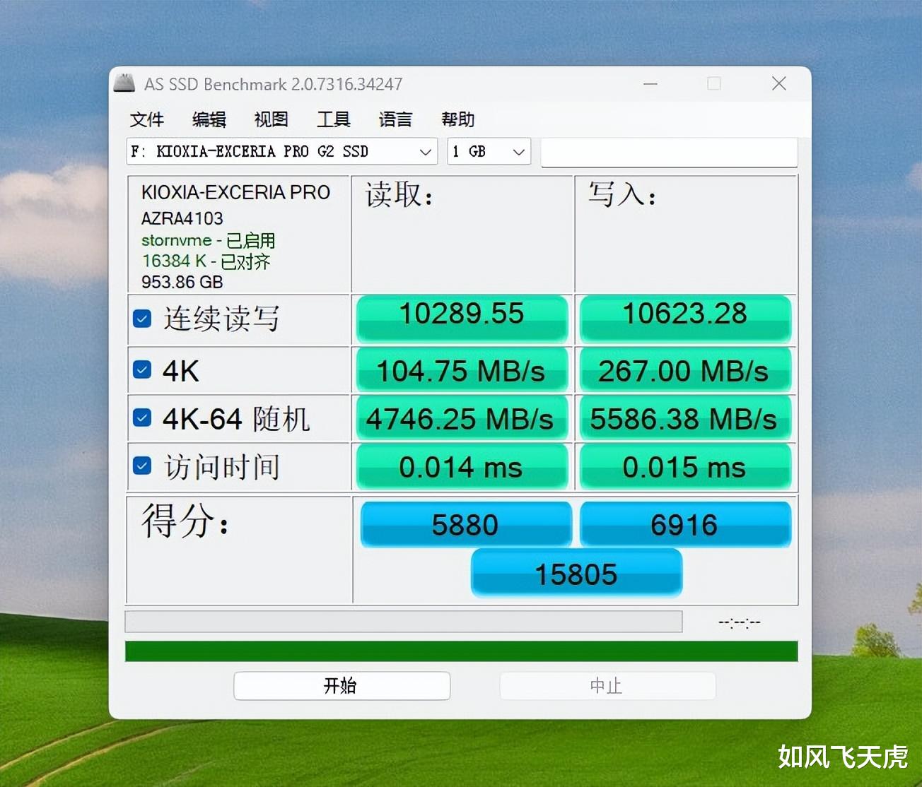Viewport: 922px width, 787px height.
Task: Click the empty text field beside size dropdown
Action: point(670,153)
